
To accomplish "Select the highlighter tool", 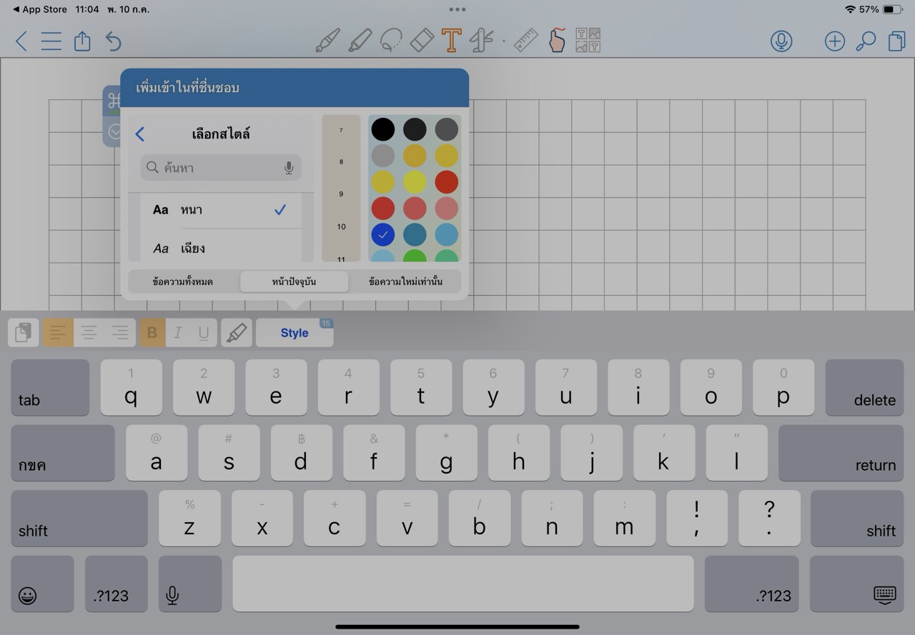I will [x=360, y=41].
